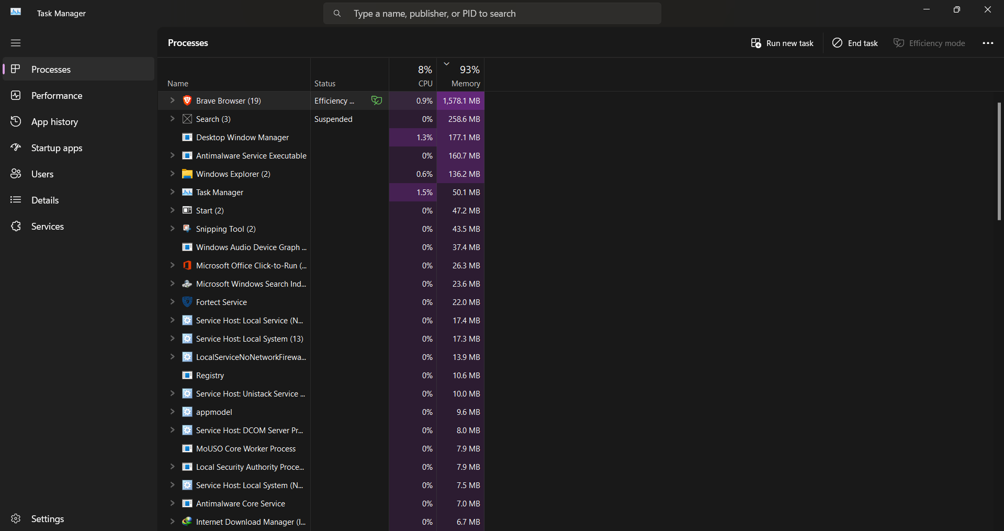The height and width of the screenshot is (531, 1004).
Task: Select the Suspended status text for Search
Action: point(333,119)
